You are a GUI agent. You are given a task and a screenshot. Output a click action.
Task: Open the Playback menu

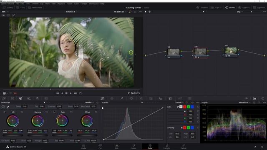click(61, 4)
